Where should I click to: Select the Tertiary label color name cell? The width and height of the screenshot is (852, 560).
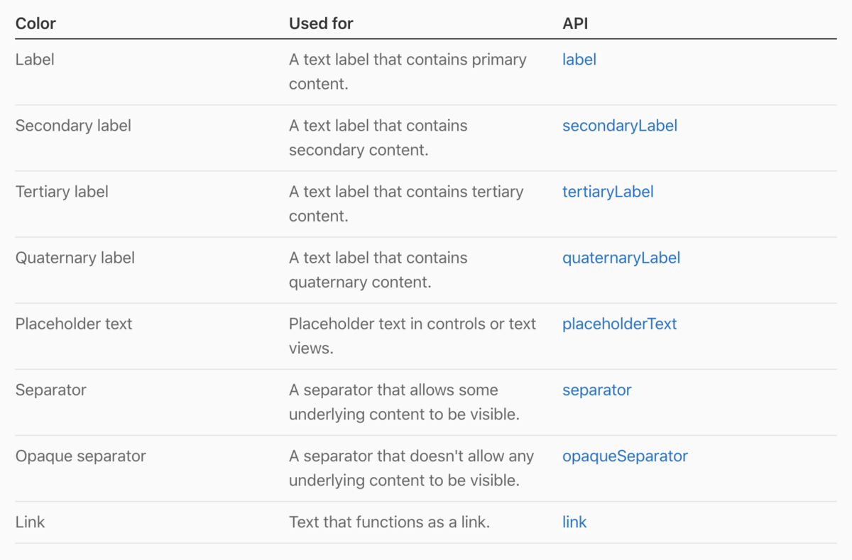pyautogui.click(x=62, y=192)
